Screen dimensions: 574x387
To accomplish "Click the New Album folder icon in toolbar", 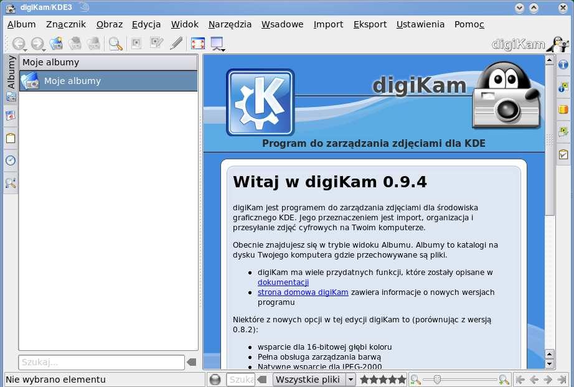I will 57,44.
